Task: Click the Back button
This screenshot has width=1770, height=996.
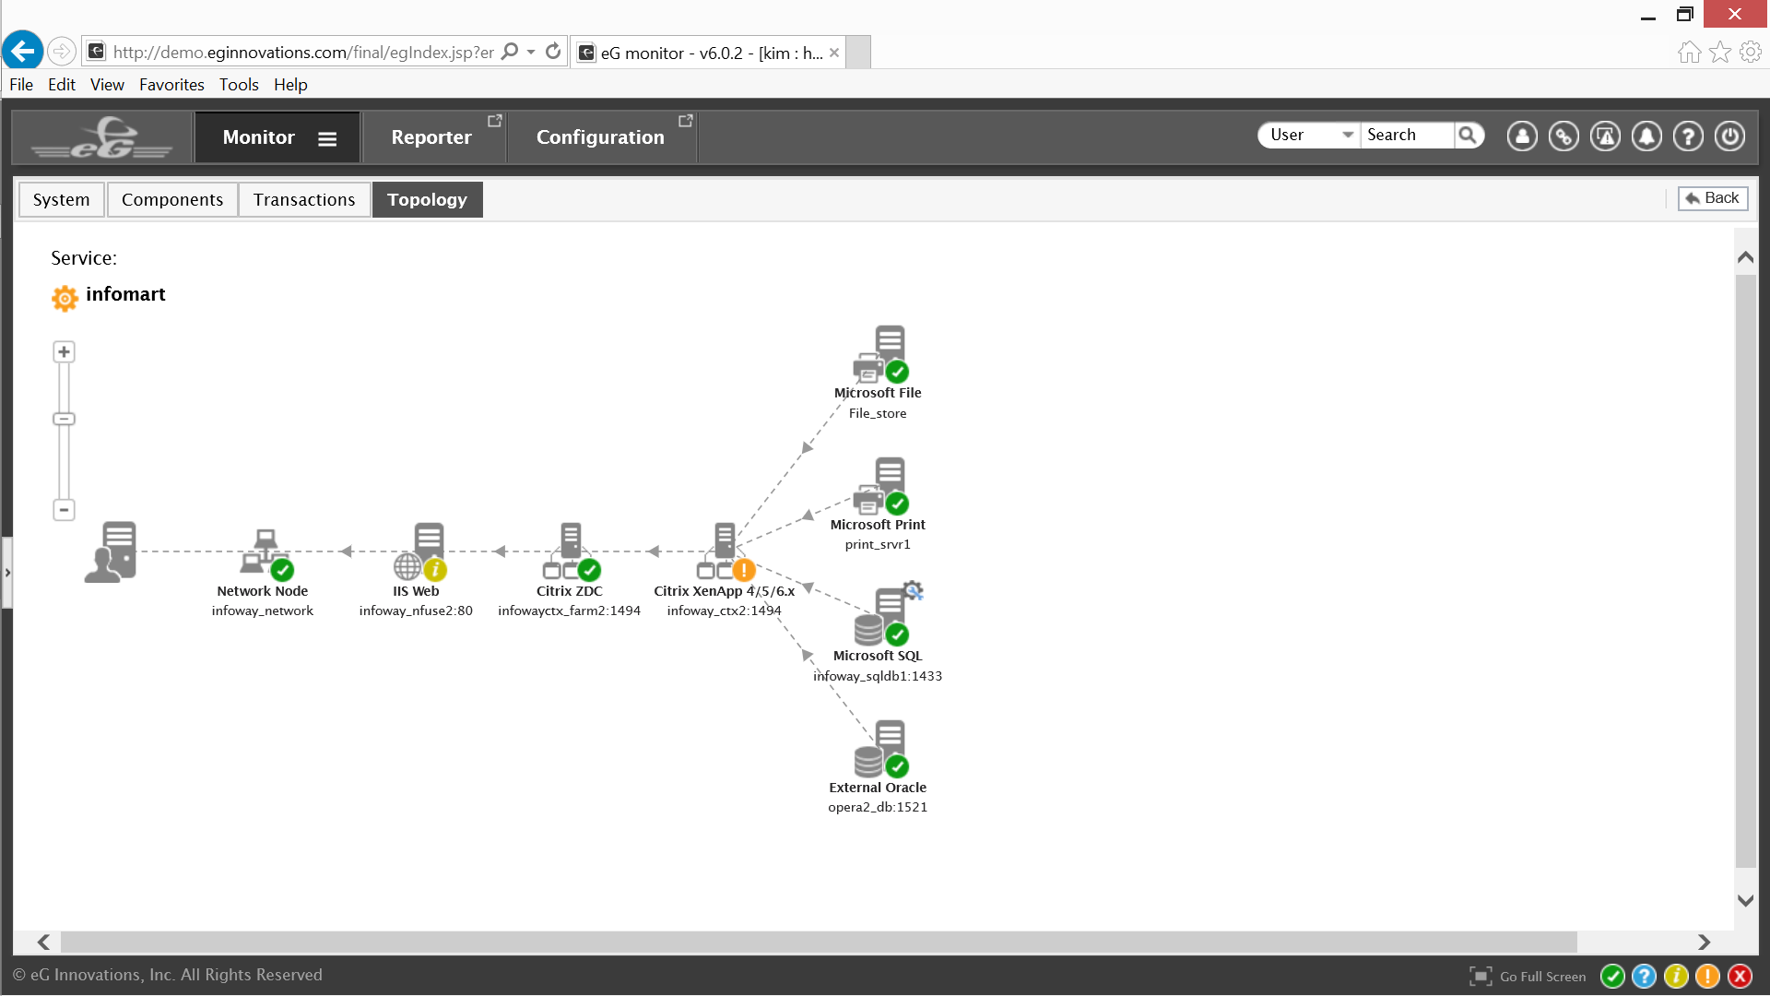Action: point(1713,198)
